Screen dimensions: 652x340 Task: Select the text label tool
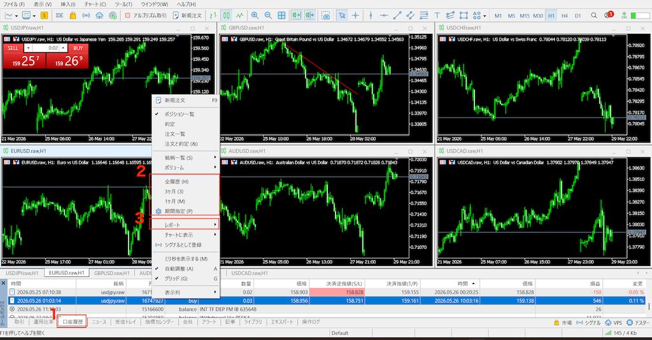437,15
